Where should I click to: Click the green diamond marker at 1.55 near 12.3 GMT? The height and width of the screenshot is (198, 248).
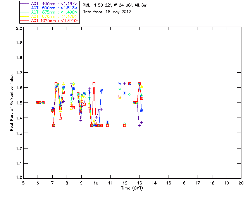click(129, 95)
